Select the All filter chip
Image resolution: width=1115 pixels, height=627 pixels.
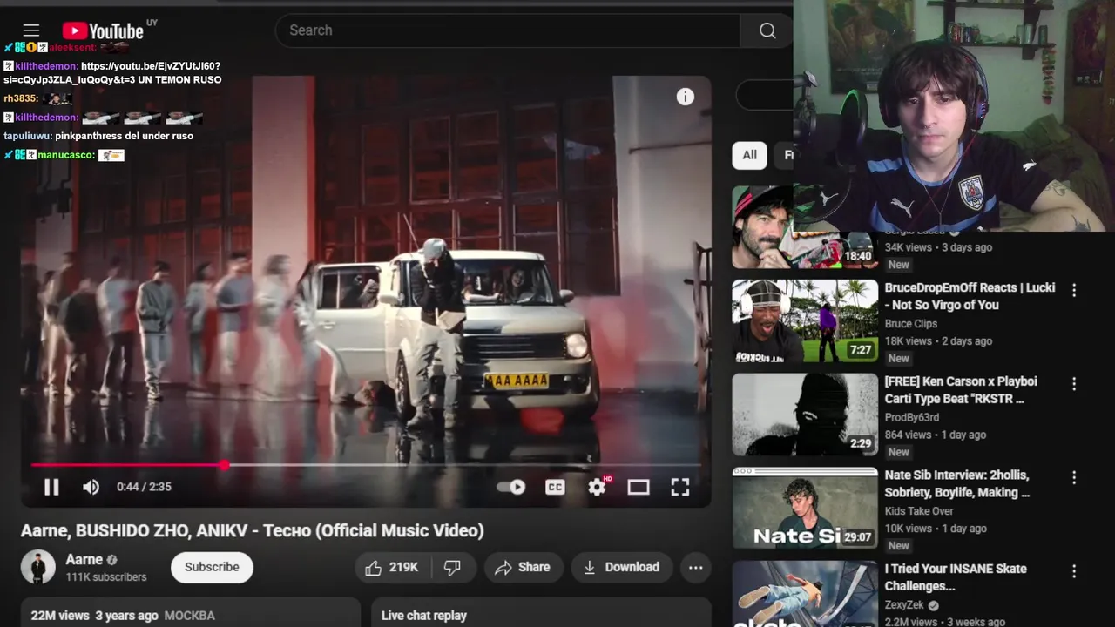point(749,155)
